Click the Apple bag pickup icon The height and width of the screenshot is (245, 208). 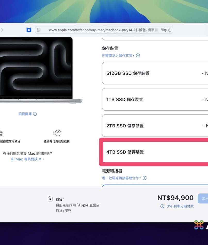[50, 199]
